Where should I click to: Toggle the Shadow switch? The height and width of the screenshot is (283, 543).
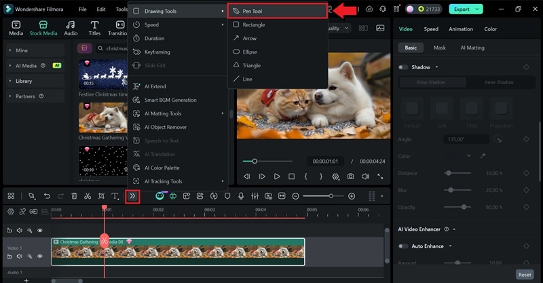pos(403,67)
